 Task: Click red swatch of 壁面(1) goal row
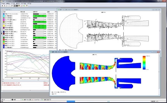click(x=4, y=40)
